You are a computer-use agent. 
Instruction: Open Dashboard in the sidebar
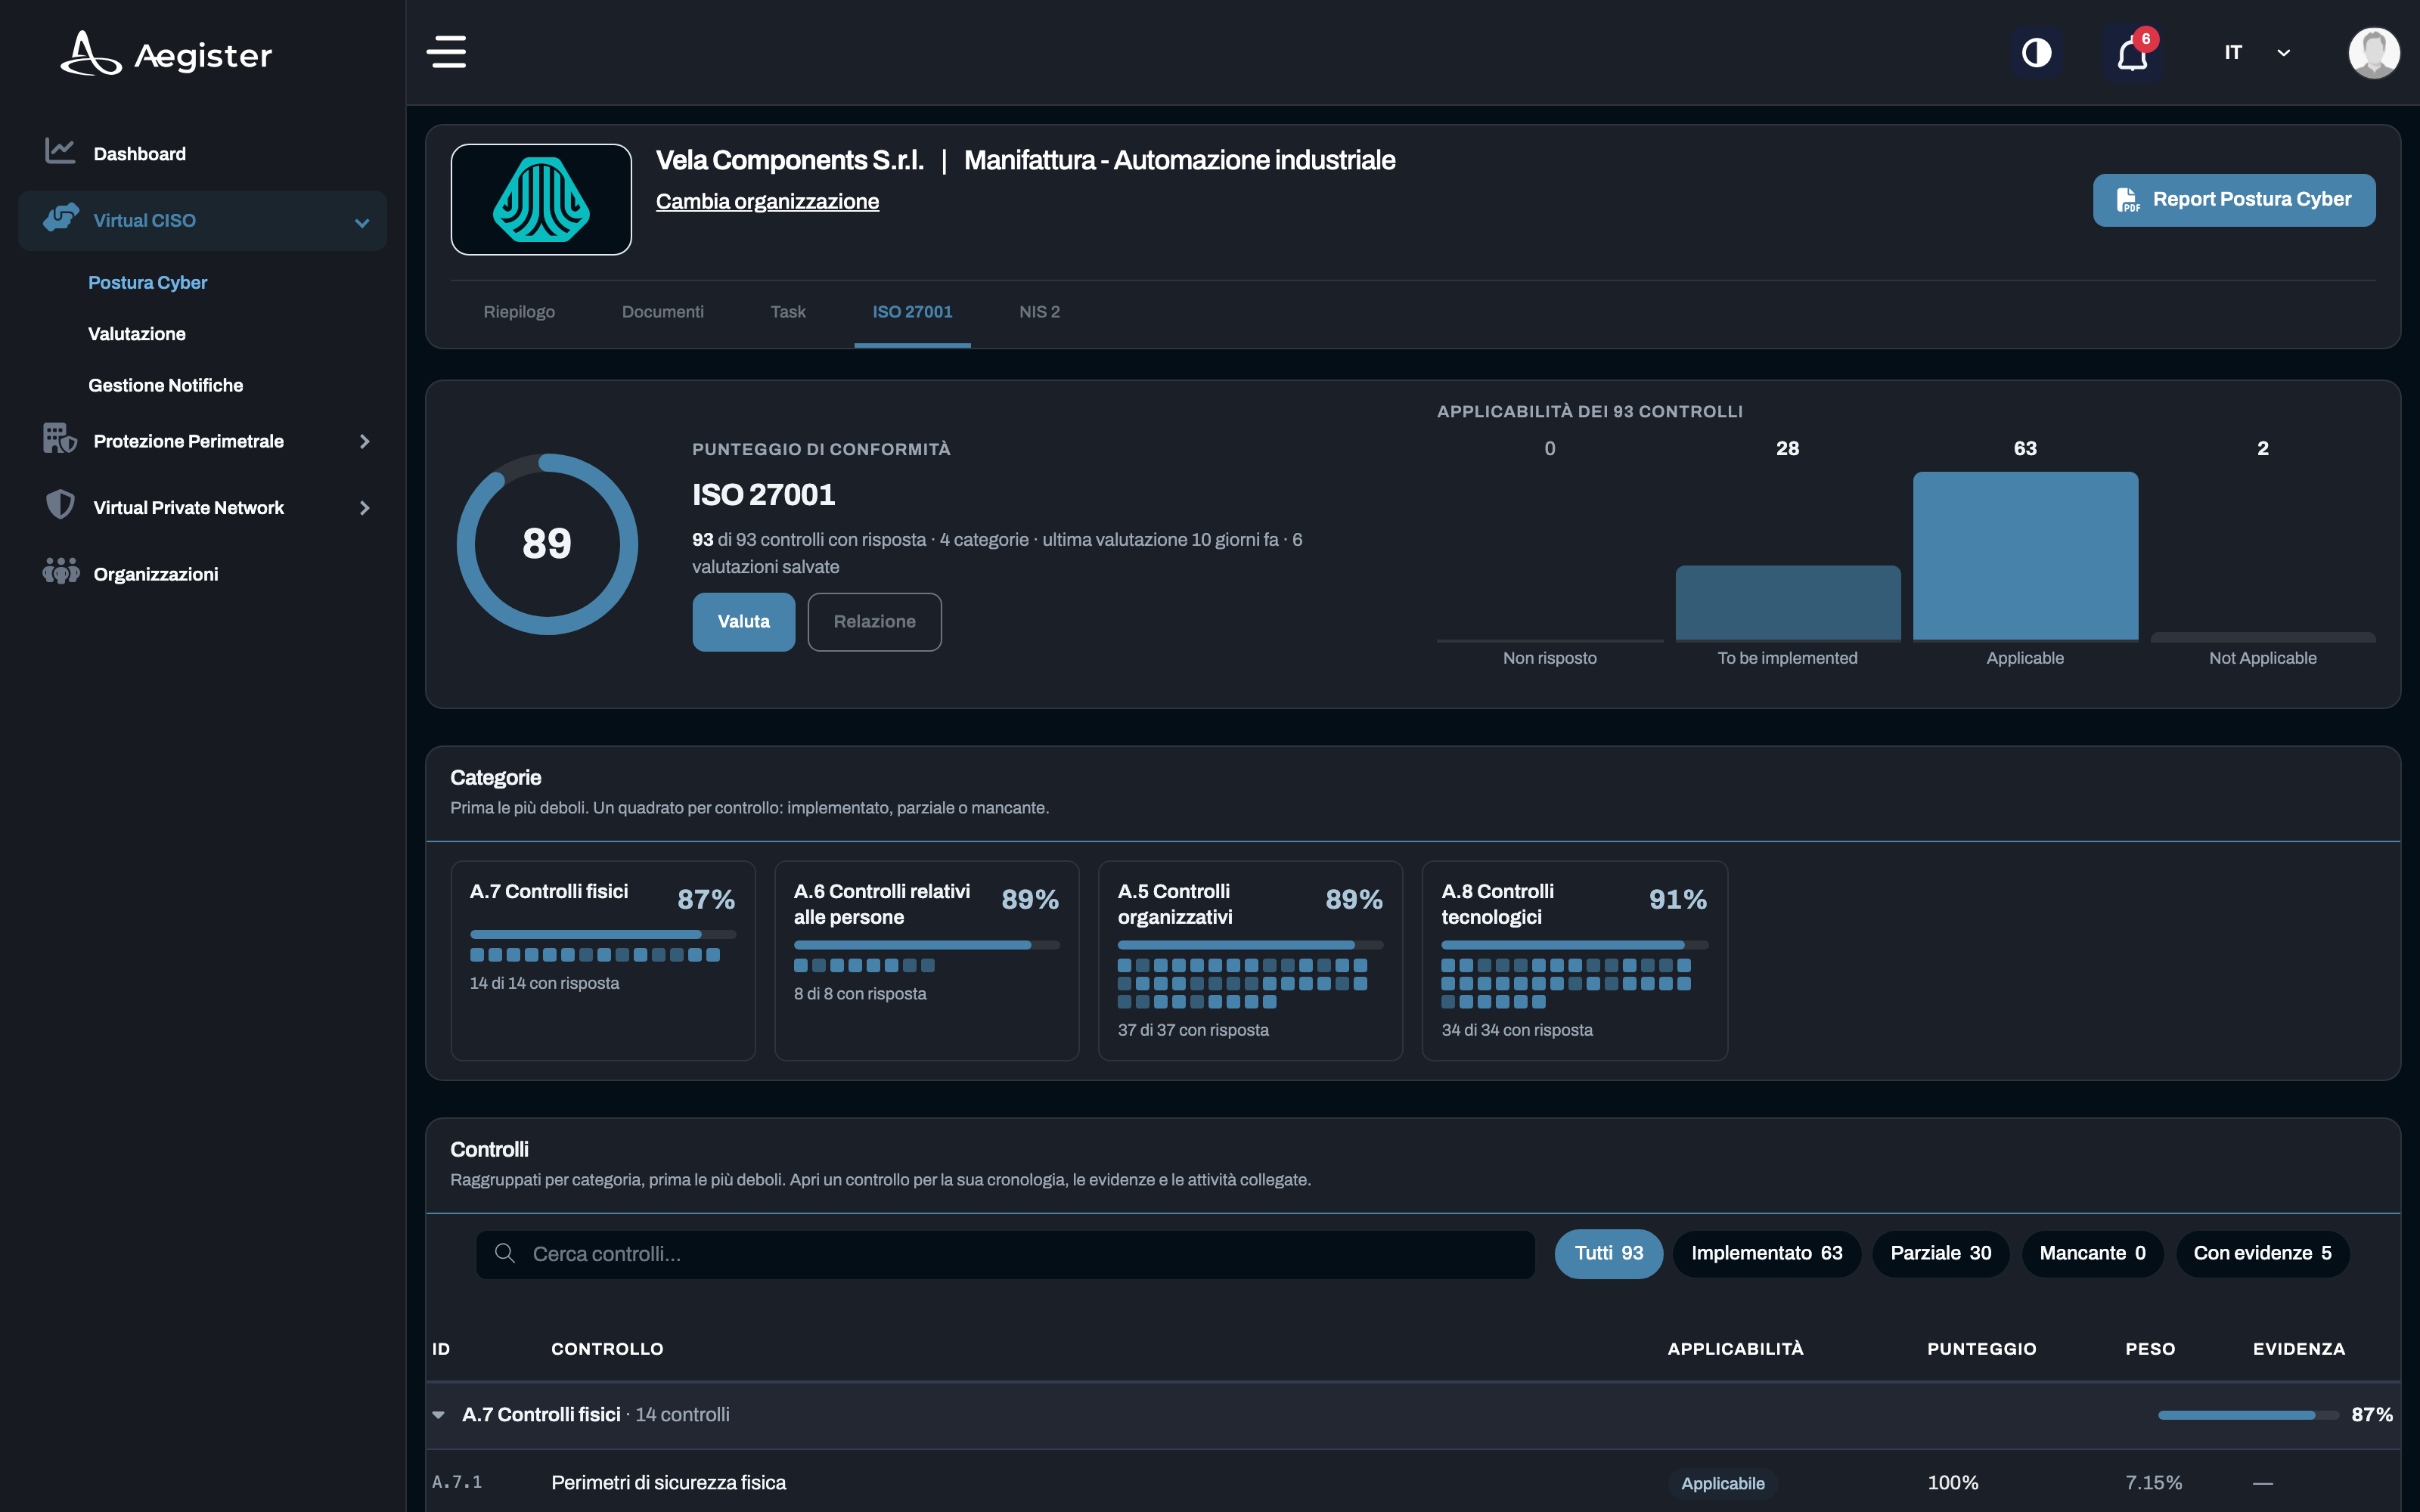(x=139, y=154)
